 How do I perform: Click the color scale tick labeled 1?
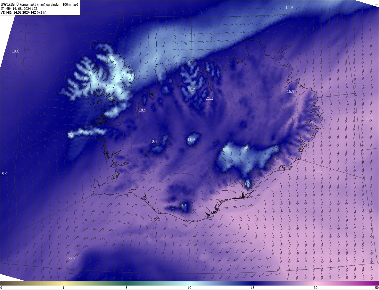[x=63, y=288]
